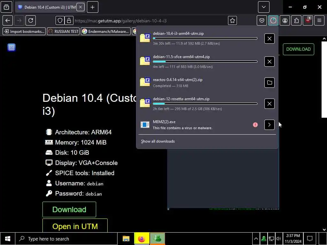The height and width of the screenshot is (245, 327).
Task: Click the Type here to search box
Action: (x=66, y=239)
